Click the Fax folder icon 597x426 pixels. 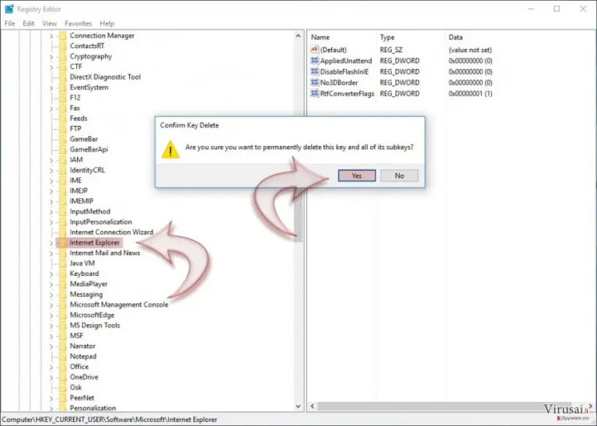click(62, 108)
